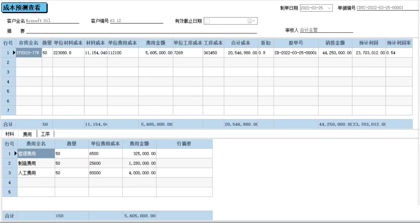Image resolution: width=420 pixels, height=223 pixels.
Task: Toggle the 有效截止日期 checkbox
Action: 207,21
